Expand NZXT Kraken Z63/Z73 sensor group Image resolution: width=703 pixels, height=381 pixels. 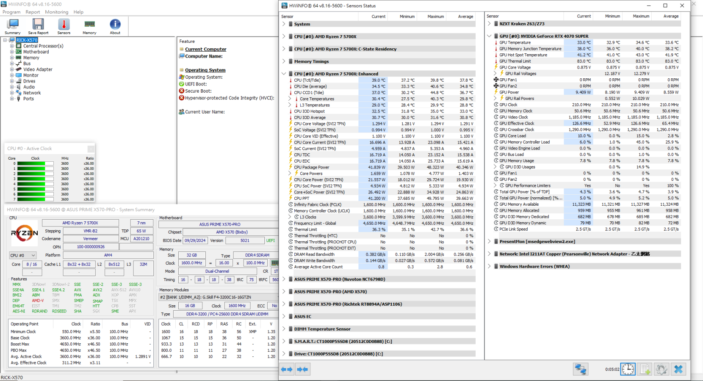(x=489, y=24)
